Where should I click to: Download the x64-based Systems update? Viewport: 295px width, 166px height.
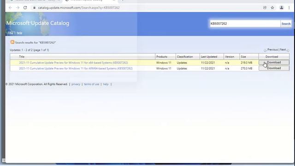tap(274, 62)
